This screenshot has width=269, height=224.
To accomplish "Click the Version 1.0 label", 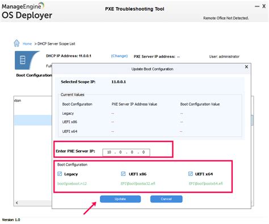I will (11, 220).
